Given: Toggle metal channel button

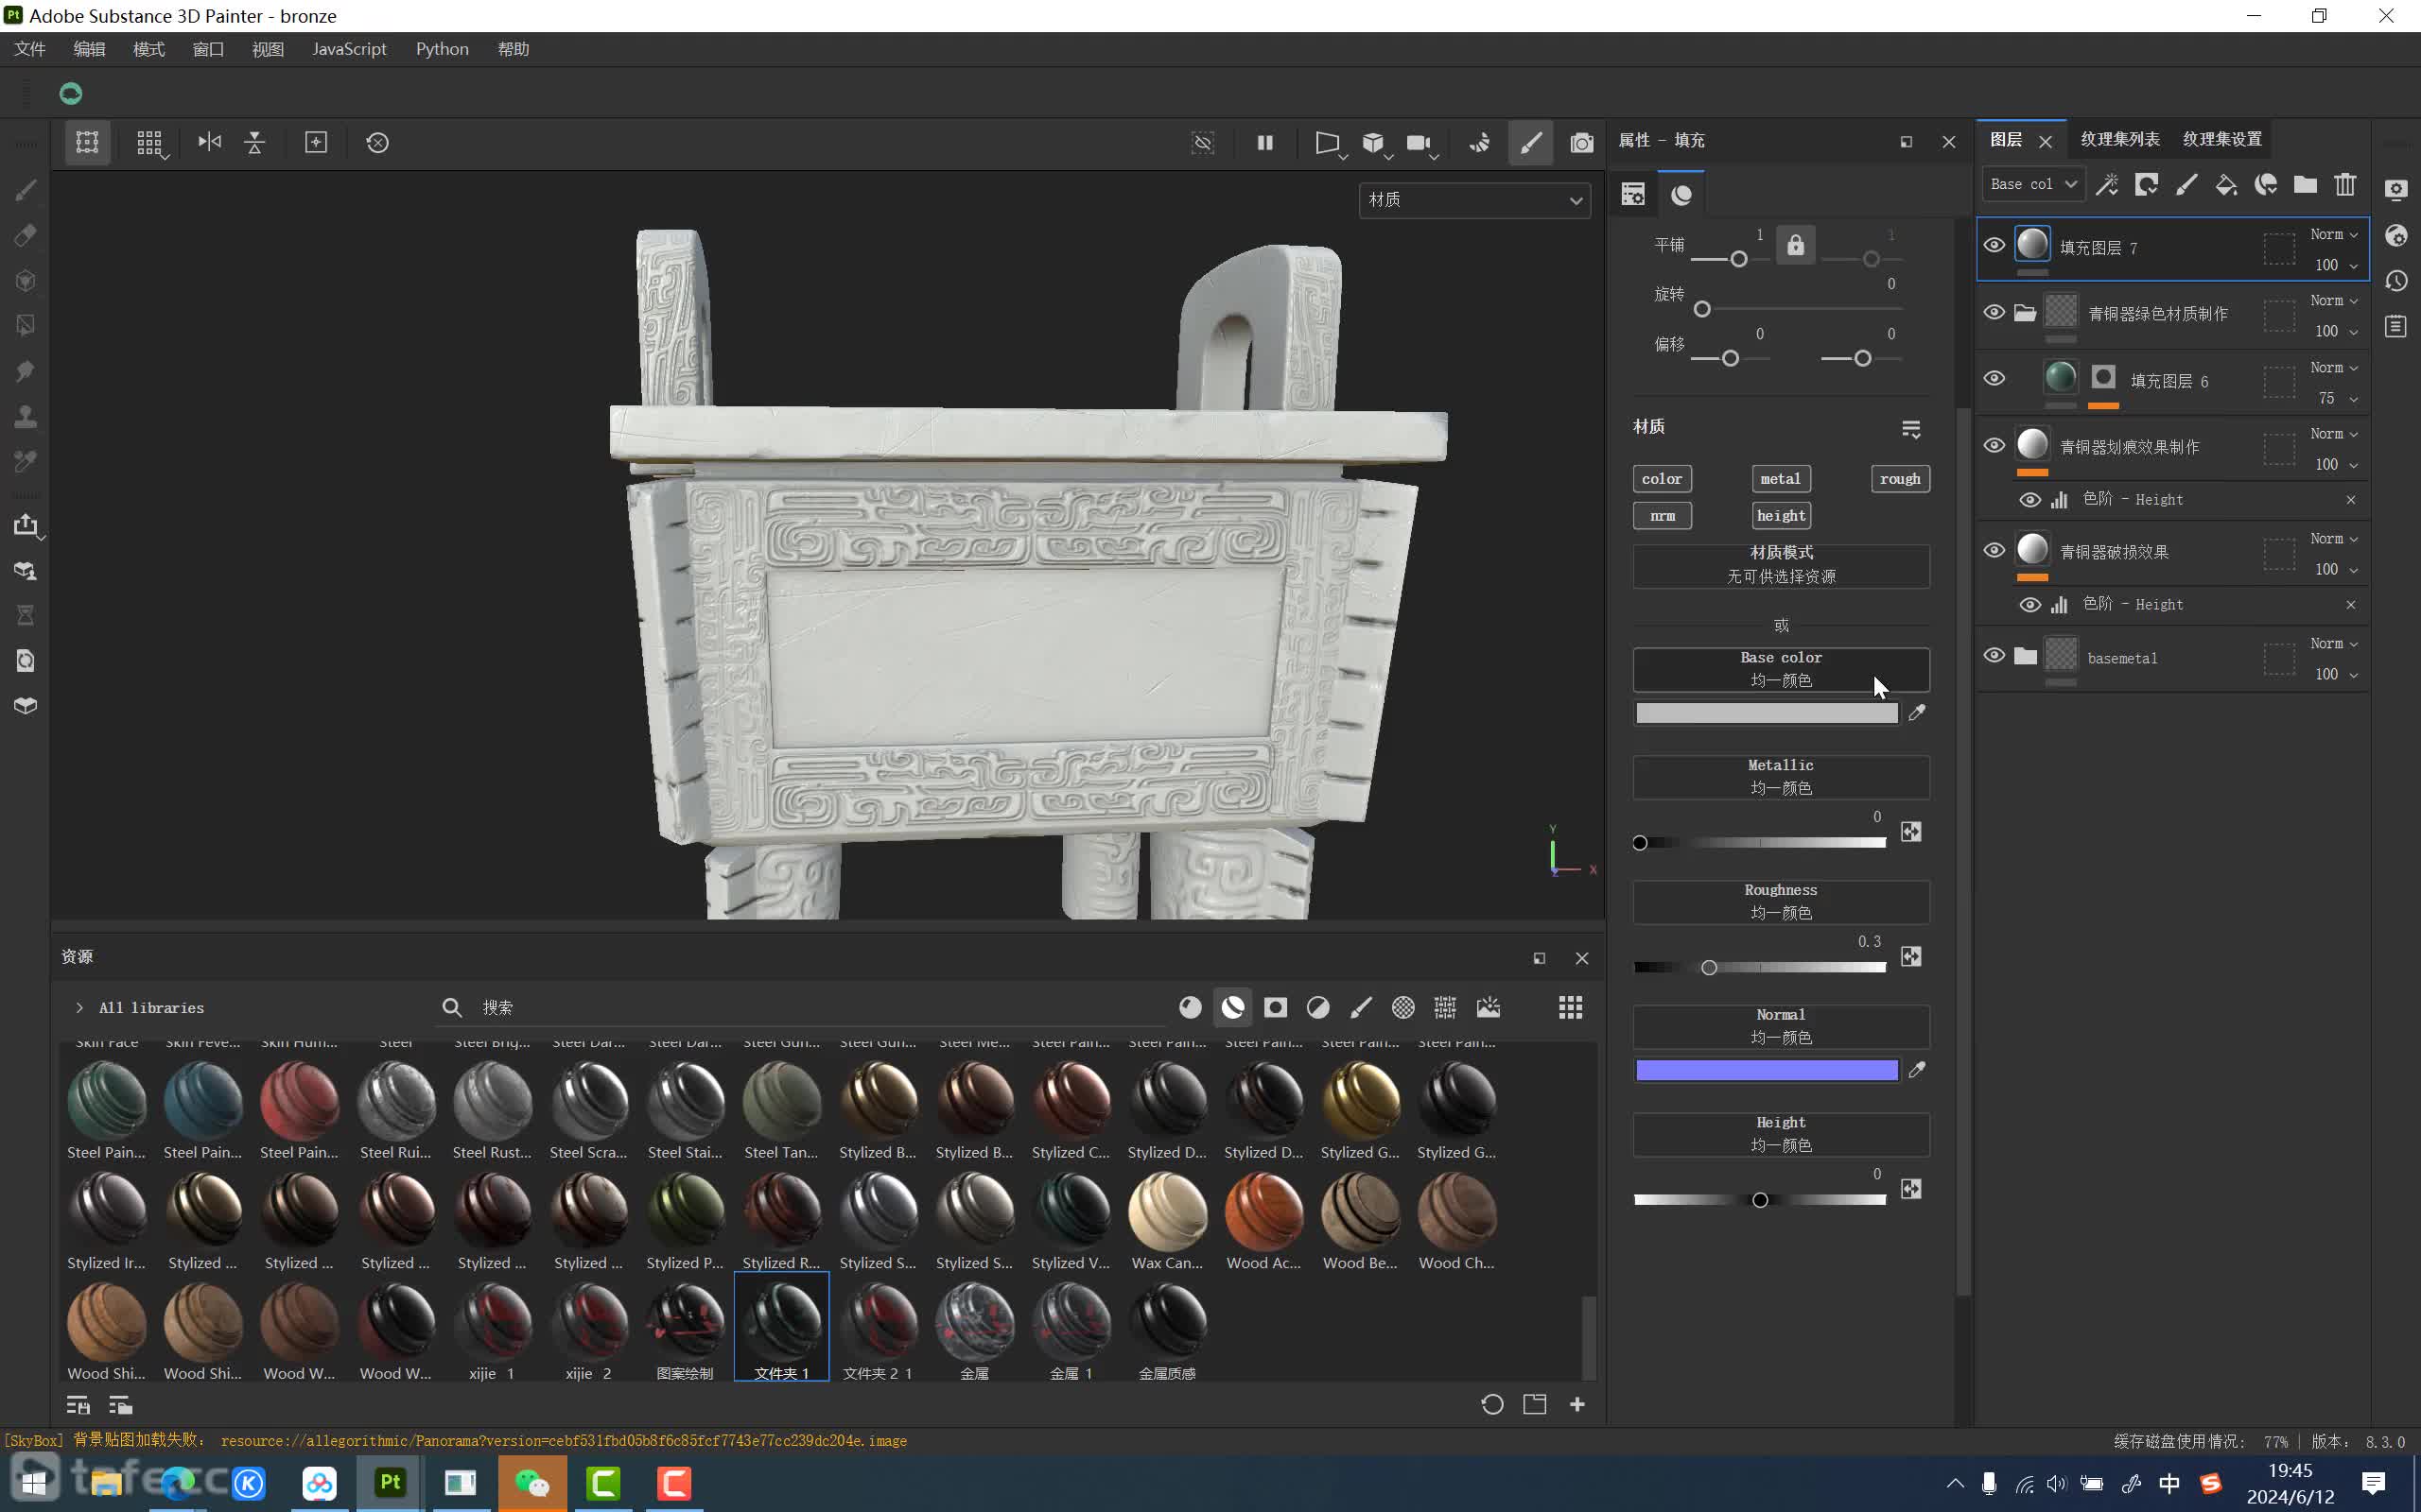Looking at the screenshot, I should click(1781, 479).
